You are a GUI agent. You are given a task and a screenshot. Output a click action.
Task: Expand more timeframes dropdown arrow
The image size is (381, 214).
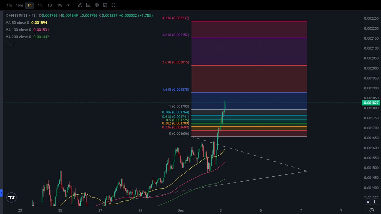pos(68,5)
